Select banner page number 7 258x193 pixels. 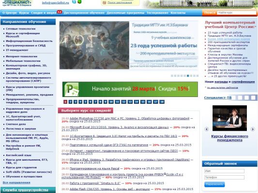click(x=95, y=102)
